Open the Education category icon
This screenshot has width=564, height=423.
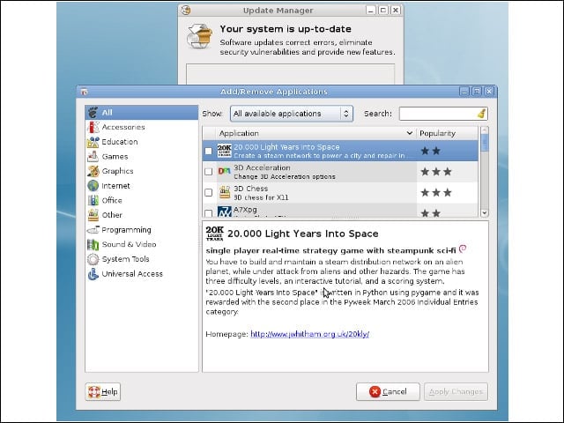[93, 142]
